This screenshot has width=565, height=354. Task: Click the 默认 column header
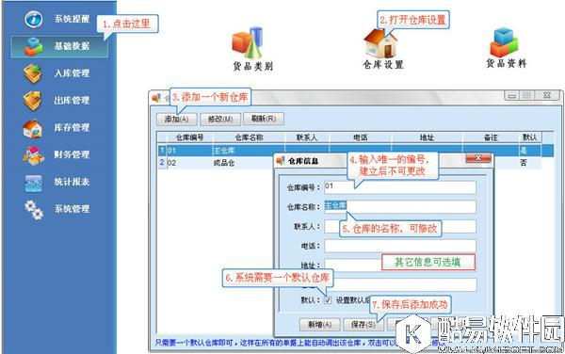pos(529,137)
